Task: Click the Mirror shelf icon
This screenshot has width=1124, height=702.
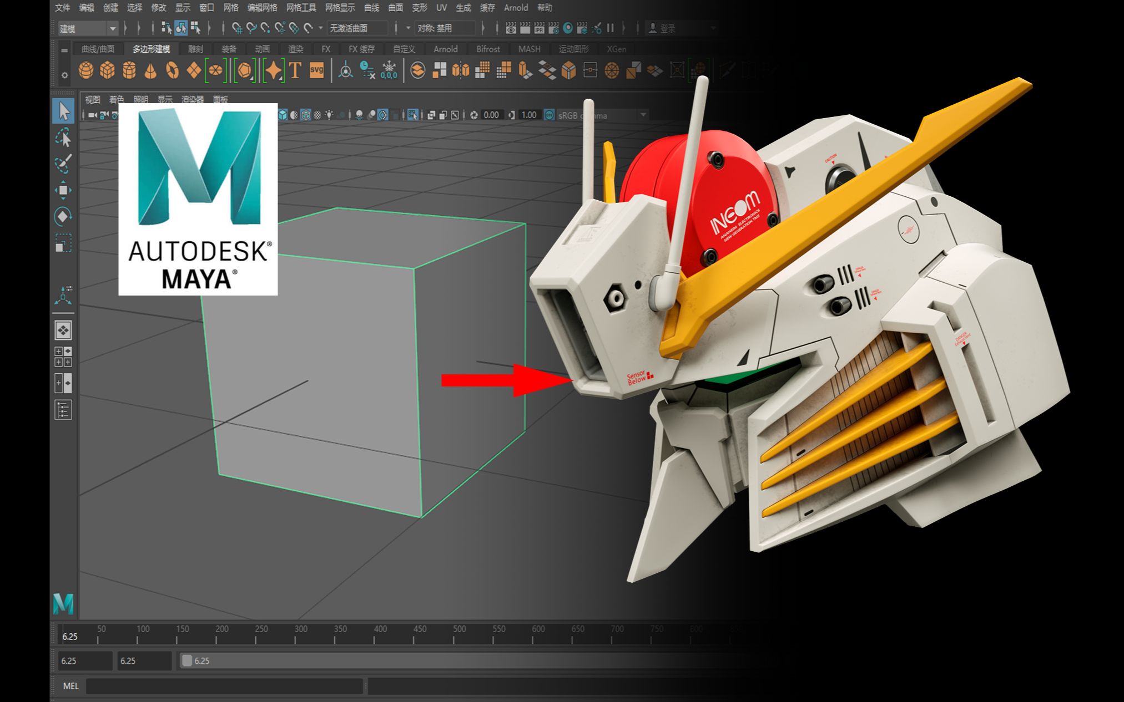Action: 461,70
